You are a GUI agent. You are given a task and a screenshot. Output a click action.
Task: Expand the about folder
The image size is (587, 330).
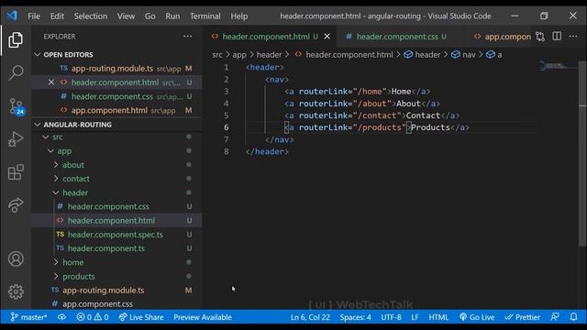(x=73, y=165)
